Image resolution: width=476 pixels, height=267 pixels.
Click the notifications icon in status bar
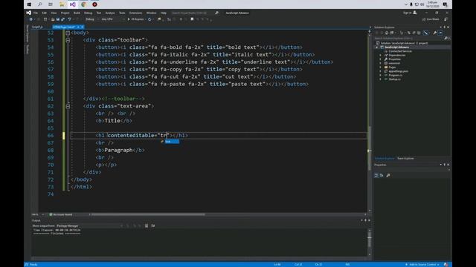pyautogui.click(x=446, y=265)
